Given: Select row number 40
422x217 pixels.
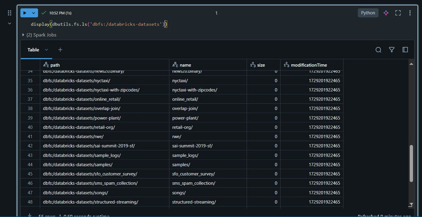Looking at the screenshot, I should click(x=30, y=127).
